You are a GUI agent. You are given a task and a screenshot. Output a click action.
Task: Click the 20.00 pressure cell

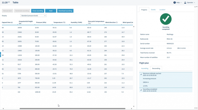tap(37, 27)
